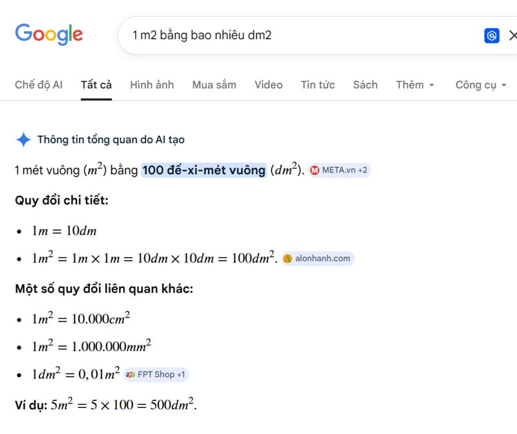Click the AI overview sparkle icon
This screenshot has height=434, width=517.
point(24,140)
